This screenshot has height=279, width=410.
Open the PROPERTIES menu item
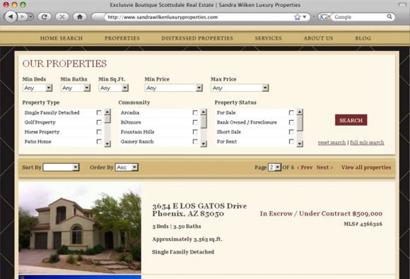pyautogui.click(x=122, y=38)
